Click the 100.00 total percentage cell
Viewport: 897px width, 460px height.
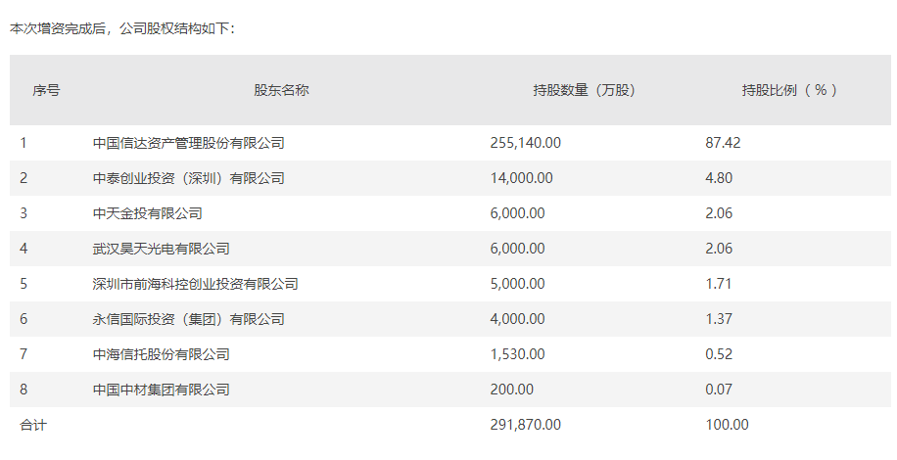[727, 425]
